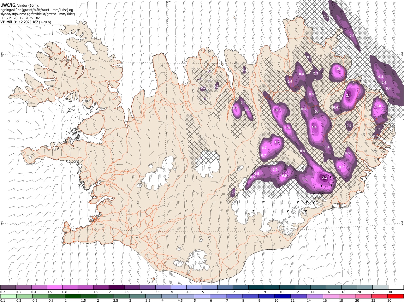This screenshot has height=303, width=404.
Task: Pick the bottom-row legend swatch starting at 2.5
Action: pyautogui.click(x=121, y=296)
